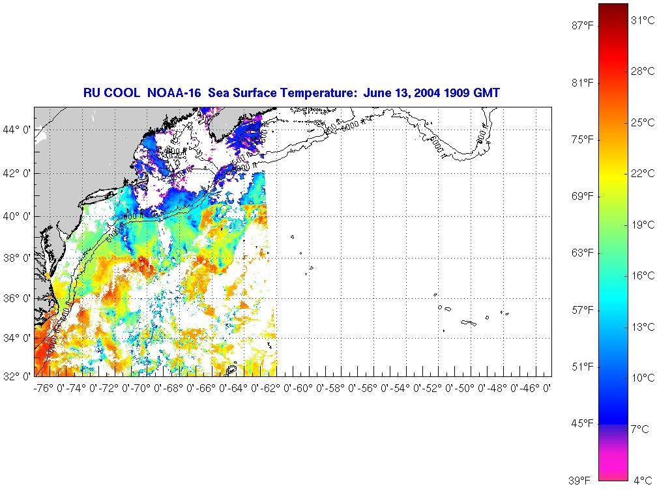Click the -74° 0' longitude label
657x491 pixels.
pos(81,389)
